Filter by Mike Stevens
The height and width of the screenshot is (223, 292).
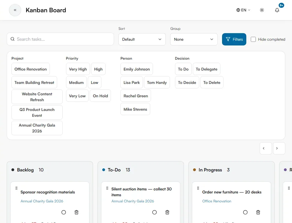click(x=135, y=109)
